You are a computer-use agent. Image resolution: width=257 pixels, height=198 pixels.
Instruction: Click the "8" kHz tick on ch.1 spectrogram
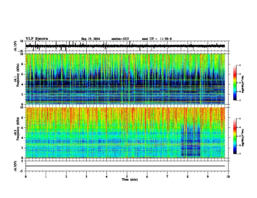22,64
